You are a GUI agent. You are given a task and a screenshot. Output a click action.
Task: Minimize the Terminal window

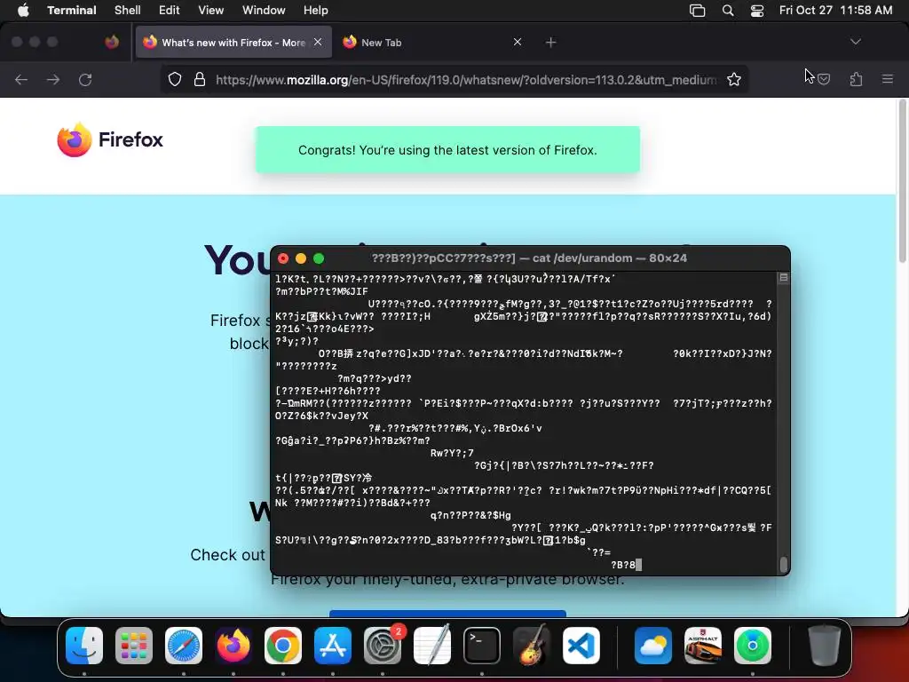[301, 258]
